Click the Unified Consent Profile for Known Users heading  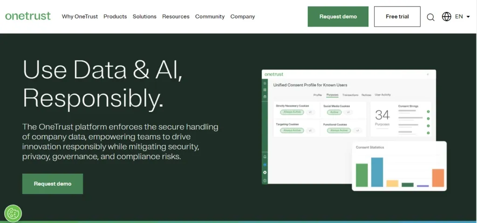click(x=310, y=85)
